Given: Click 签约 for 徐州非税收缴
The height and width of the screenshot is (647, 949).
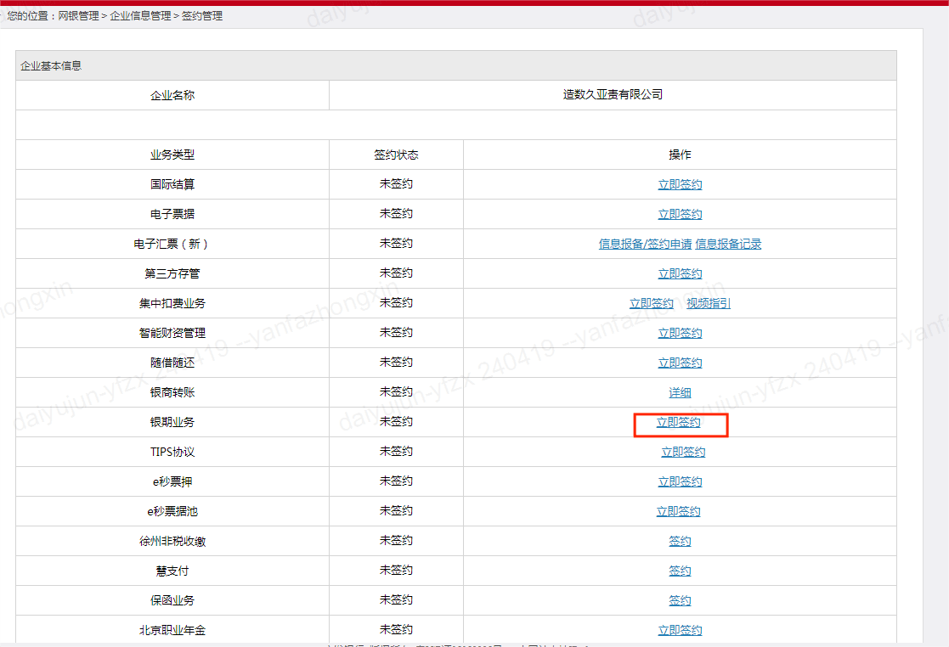Looking at the screenshot, I should coord(680,541).
